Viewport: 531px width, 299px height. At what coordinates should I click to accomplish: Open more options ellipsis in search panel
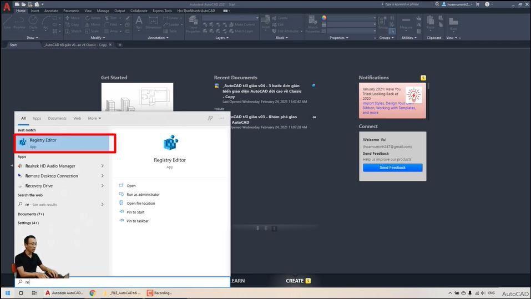pyautogui.click(x=221, y=118)
